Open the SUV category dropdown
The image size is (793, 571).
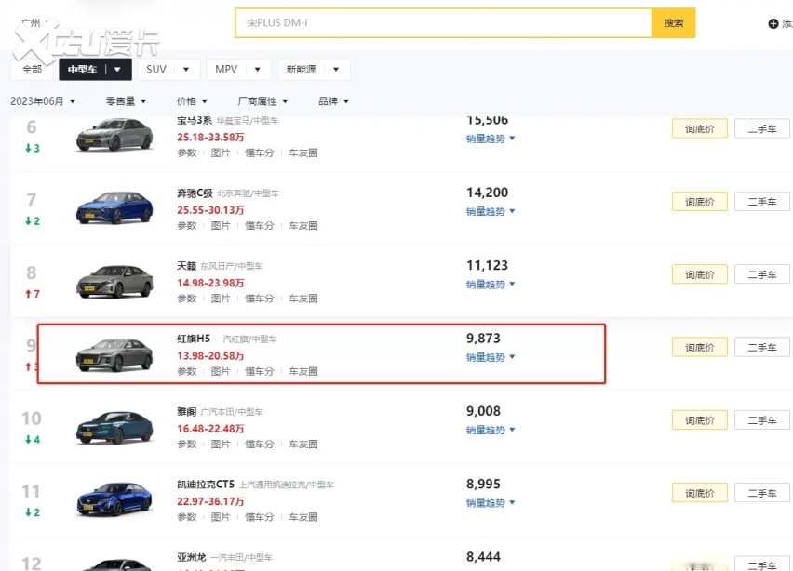pos(170,70)
